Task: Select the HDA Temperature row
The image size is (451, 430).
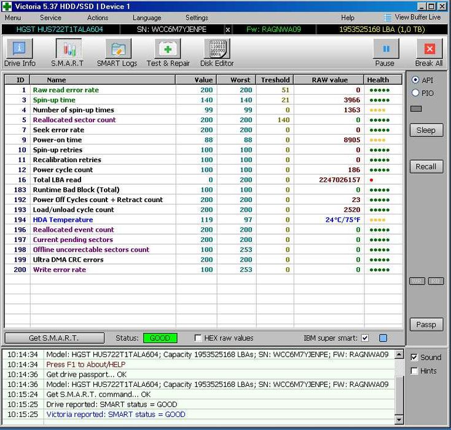Action: tap(203, 220)
